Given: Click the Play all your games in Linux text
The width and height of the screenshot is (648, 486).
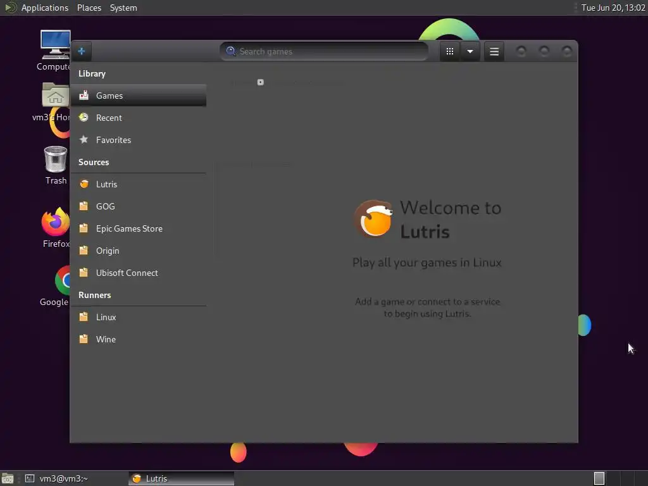Looking at the screenshot, I should tap(427, 263).
